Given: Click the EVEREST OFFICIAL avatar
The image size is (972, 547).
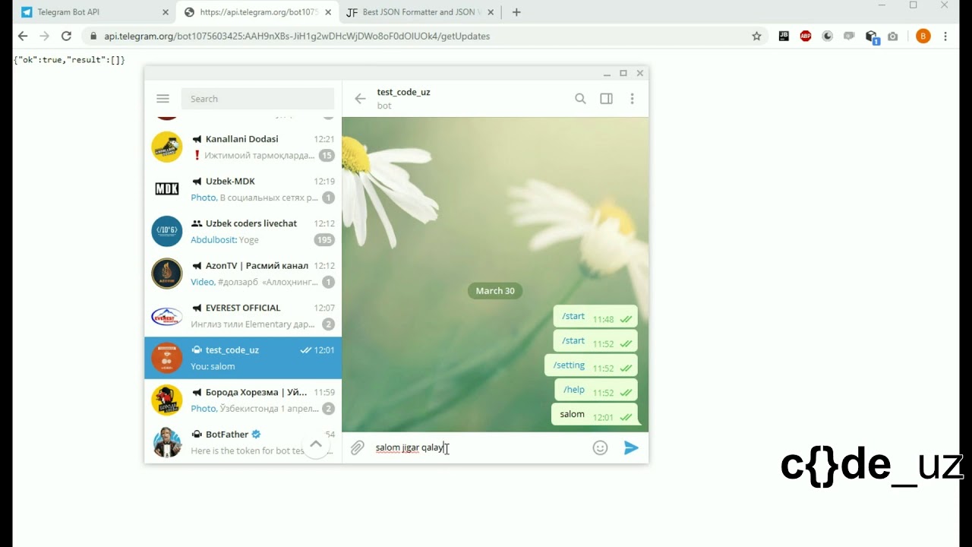Looking at the screenshot, I should (167, 316).
